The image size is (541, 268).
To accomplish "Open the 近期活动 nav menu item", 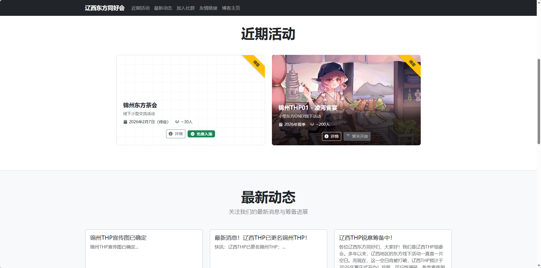I will (x=140, y=8).
